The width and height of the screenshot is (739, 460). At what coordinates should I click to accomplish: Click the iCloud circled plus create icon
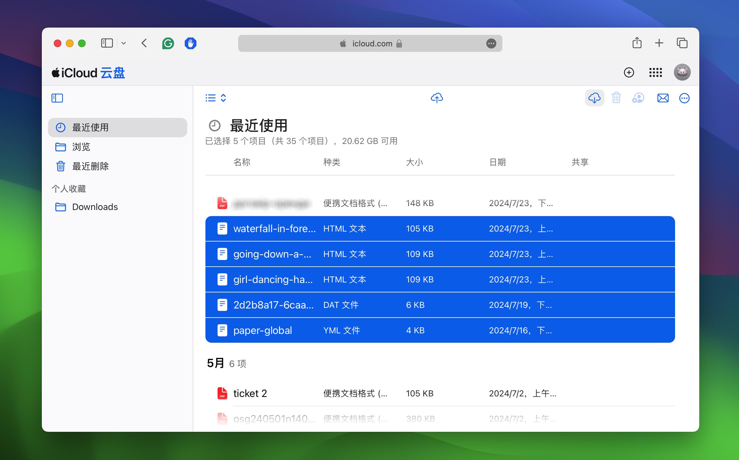pos(629,72)
